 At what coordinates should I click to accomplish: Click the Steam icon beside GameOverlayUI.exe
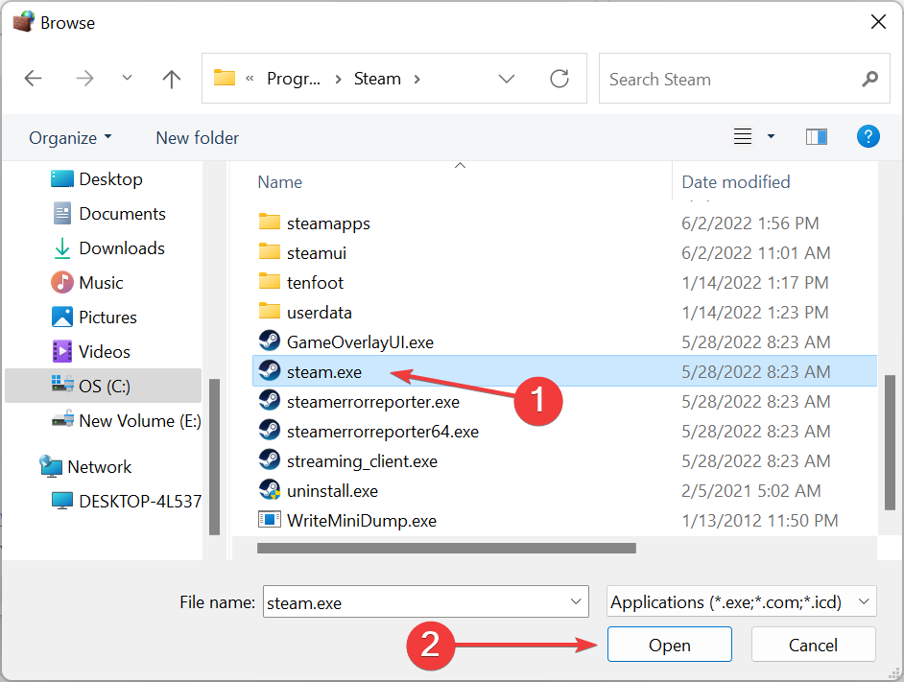[270, 341]
